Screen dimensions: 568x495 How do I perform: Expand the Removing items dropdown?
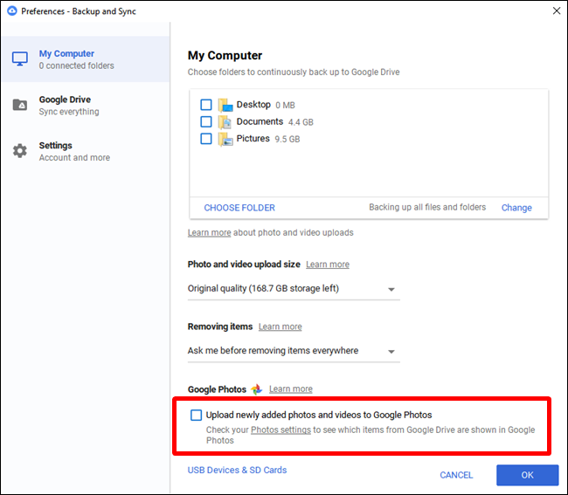[x=293, y=351]
